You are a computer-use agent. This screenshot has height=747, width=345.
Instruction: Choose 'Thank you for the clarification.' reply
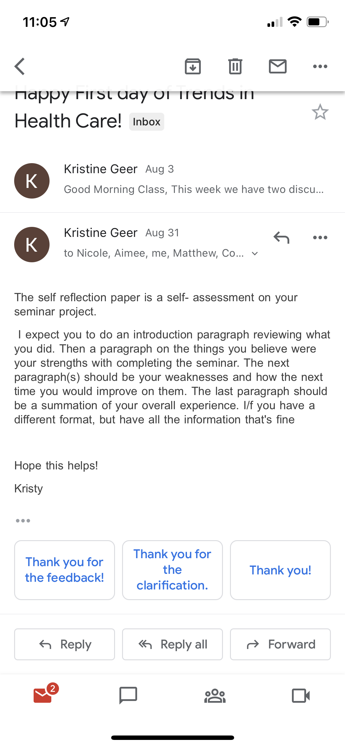172,570
